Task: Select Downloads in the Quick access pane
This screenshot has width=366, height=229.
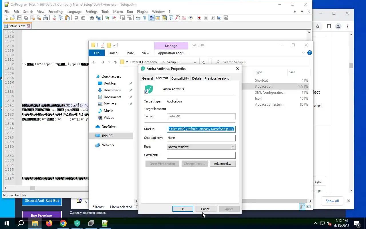Action: pos(112,90)
